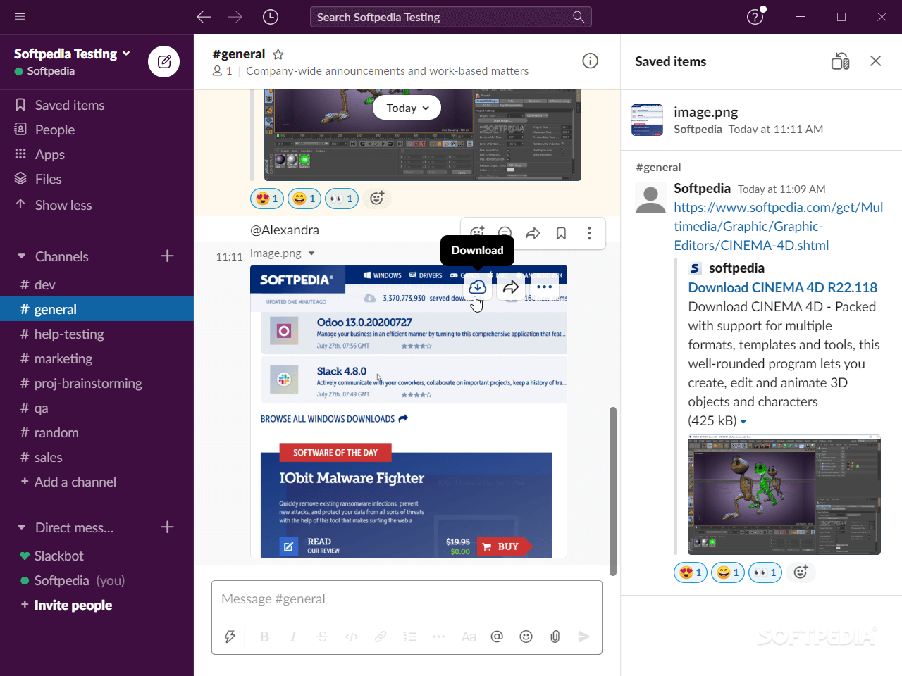Click the compose new message button
This screenshot has width=902, height=676.
click(x=163, y=62)
